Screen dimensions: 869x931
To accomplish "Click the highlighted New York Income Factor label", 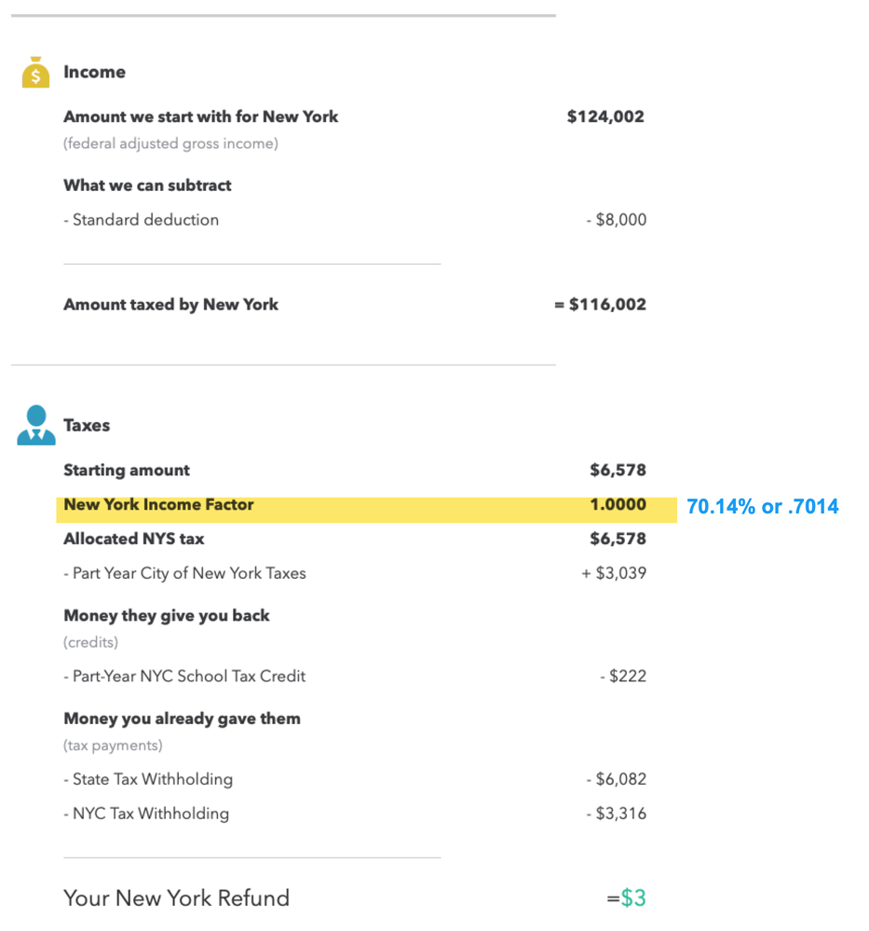I will 158,504.
